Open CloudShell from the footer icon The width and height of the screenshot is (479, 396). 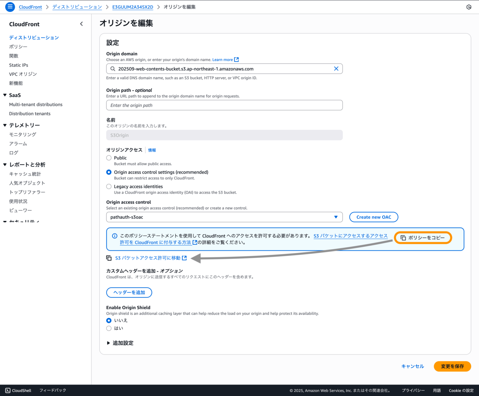click(x=8, y=390)
